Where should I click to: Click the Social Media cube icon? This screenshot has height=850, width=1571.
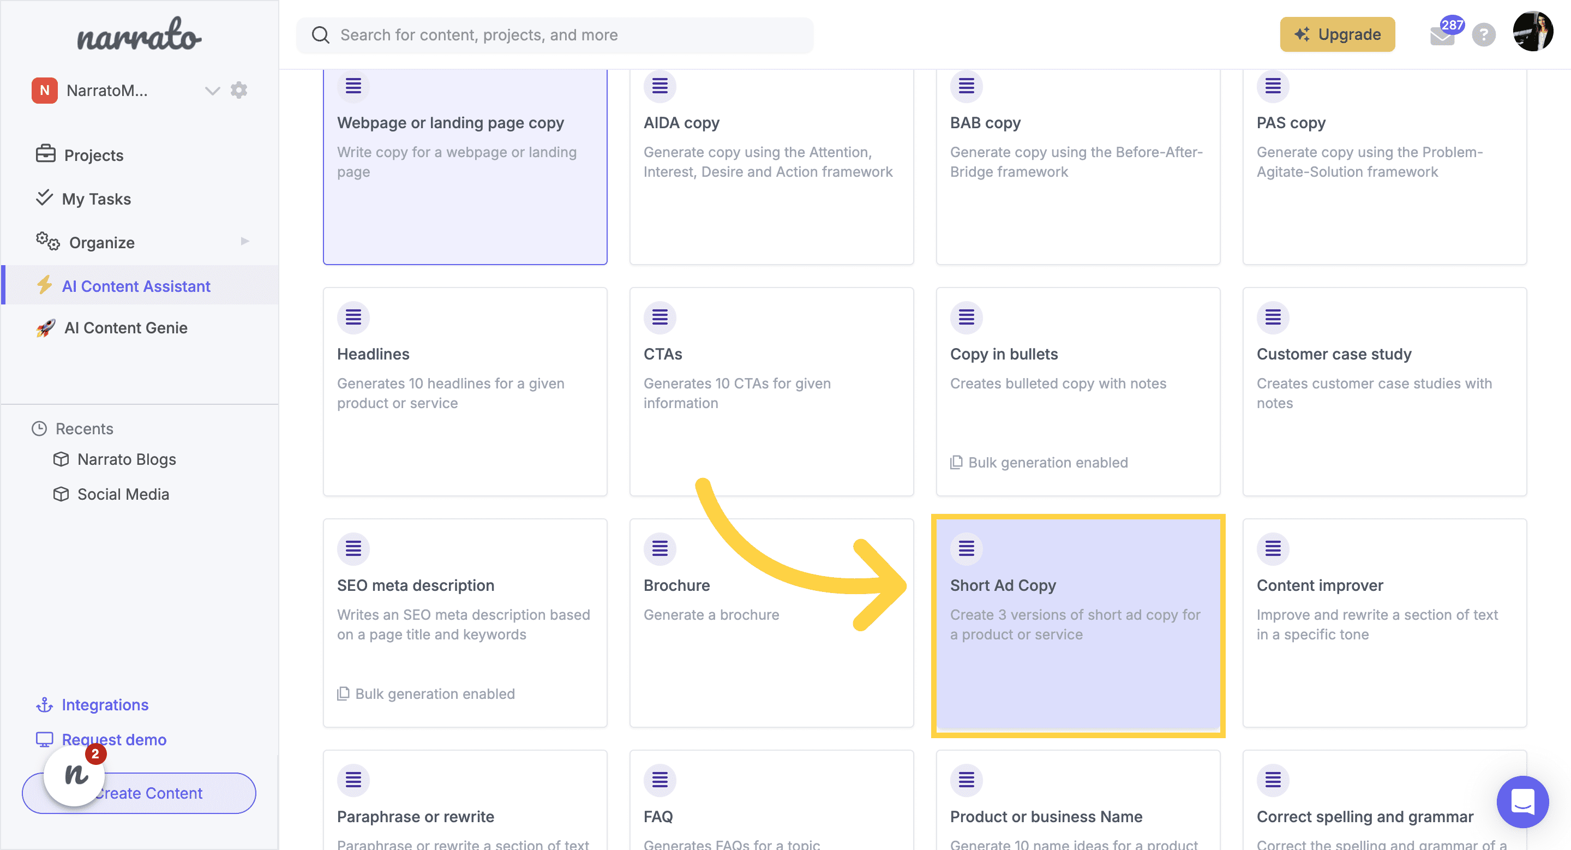coord(61,494)
